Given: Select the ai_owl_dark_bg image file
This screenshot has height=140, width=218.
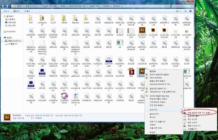Looking at the screenshot, I should pyautogui.click(x=175, y=31).
